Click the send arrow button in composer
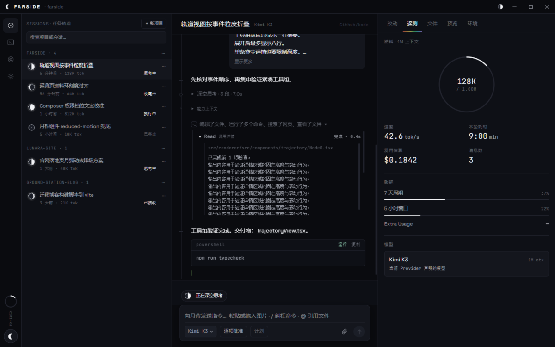The height and width of the screenshot is (347, 555). pyautogui.click(x=359, y=331)
